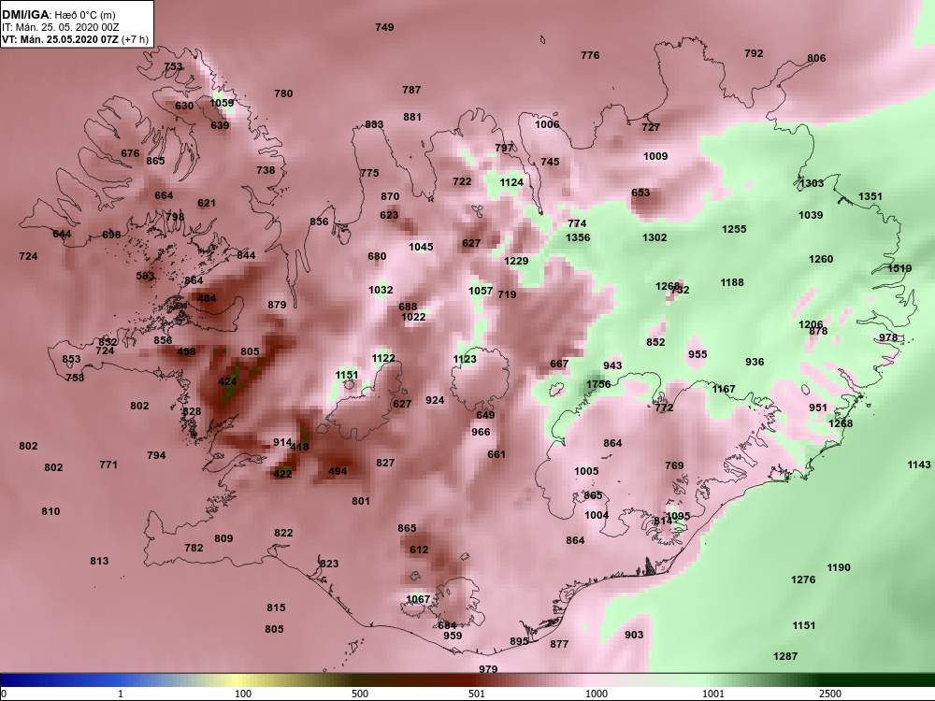Click the map value 494
The width and height of the screenshot is (935, 701).
(338, 471)
